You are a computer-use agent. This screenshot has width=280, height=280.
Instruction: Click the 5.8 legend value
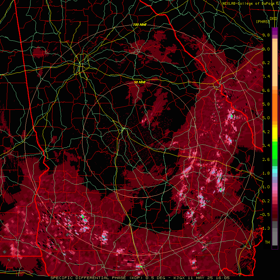(x=266, y=104)
